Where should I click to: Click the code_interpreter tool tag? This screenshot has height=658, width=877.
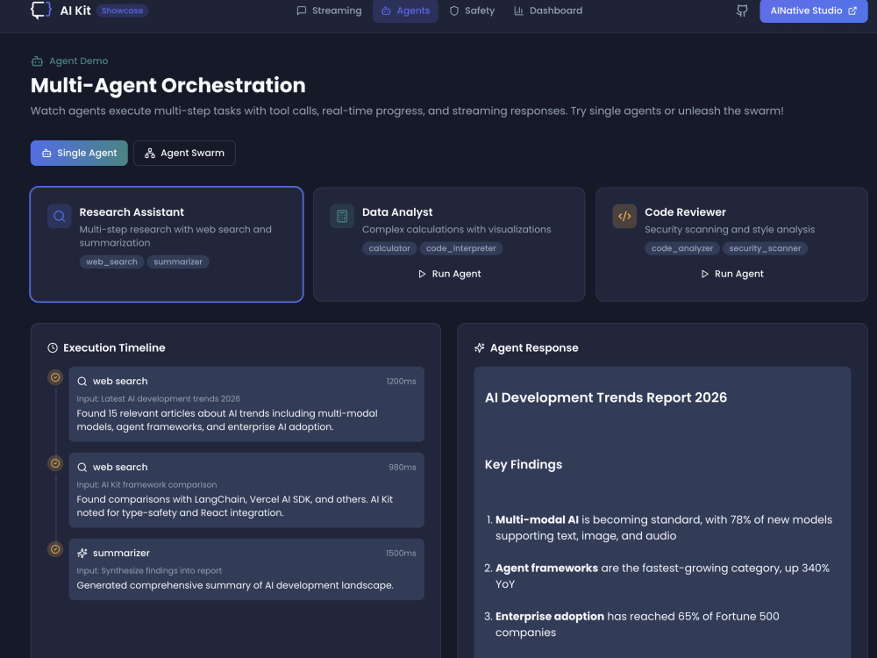[461, 248]
